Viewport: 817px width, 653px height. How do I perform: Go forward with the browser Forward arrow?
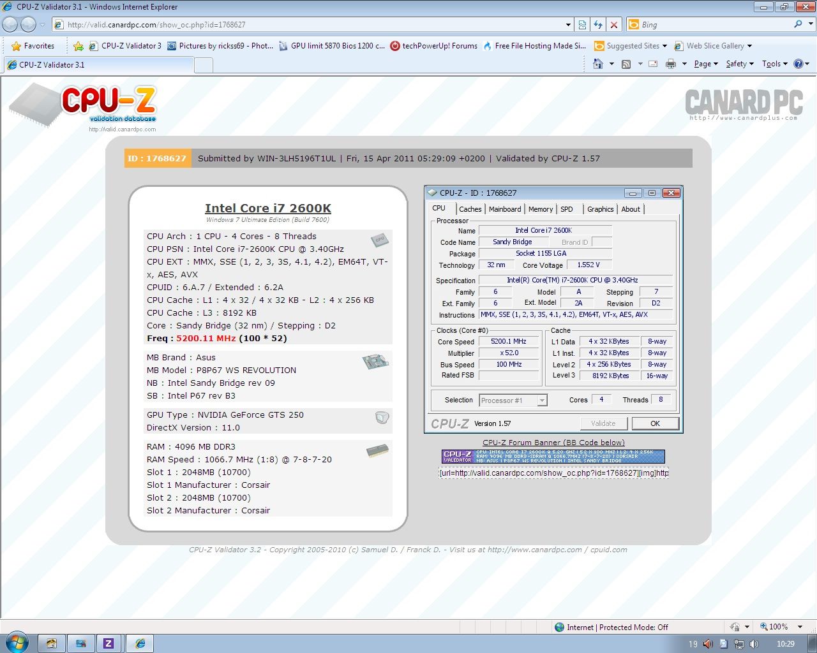28,24
